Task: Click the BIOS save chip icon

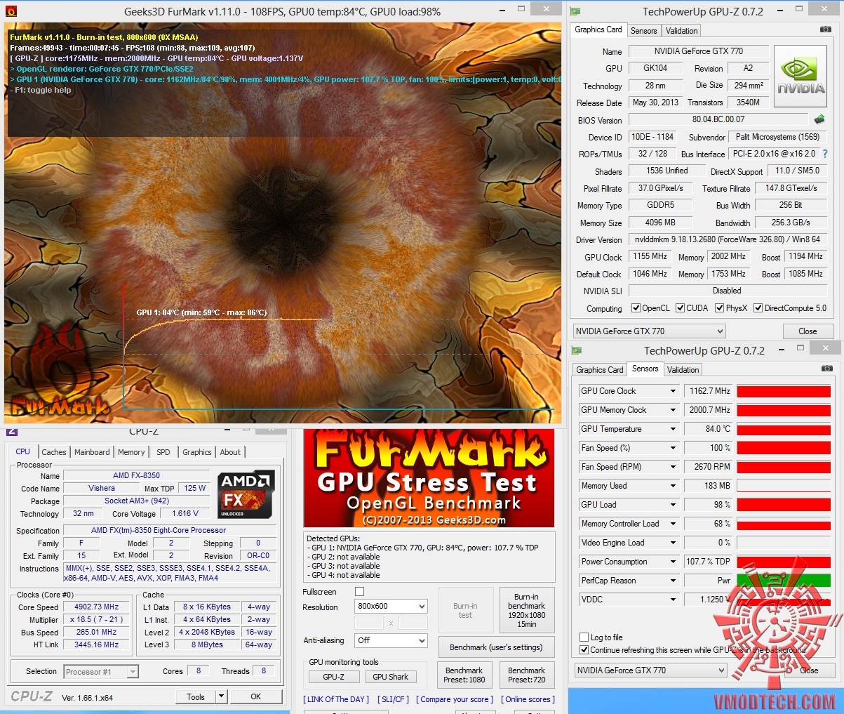Action: point(819,119)
